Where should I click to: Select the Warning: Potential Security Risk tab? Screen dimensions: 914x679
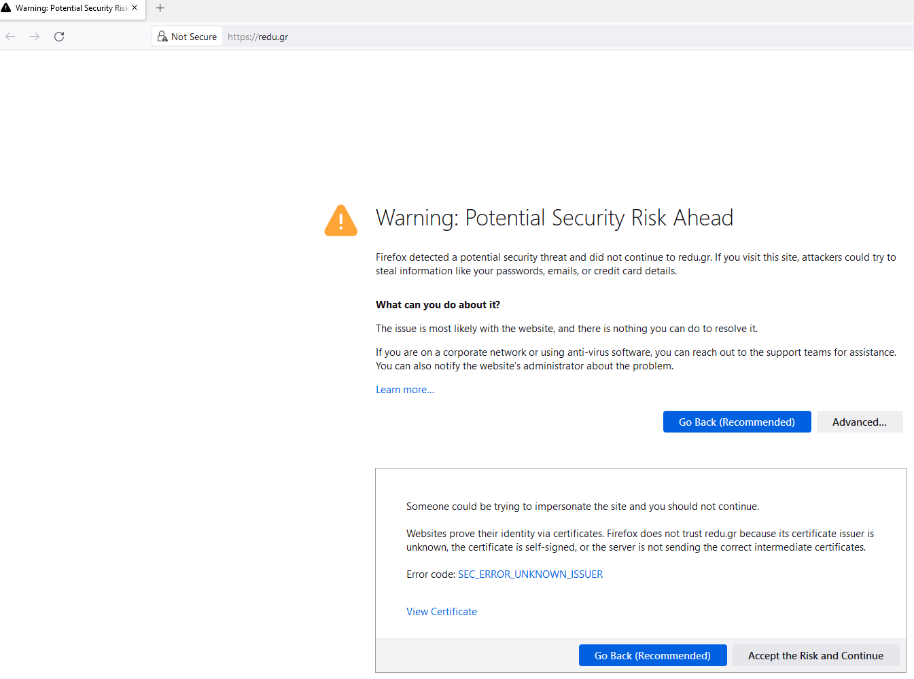(x=73, y=9)
